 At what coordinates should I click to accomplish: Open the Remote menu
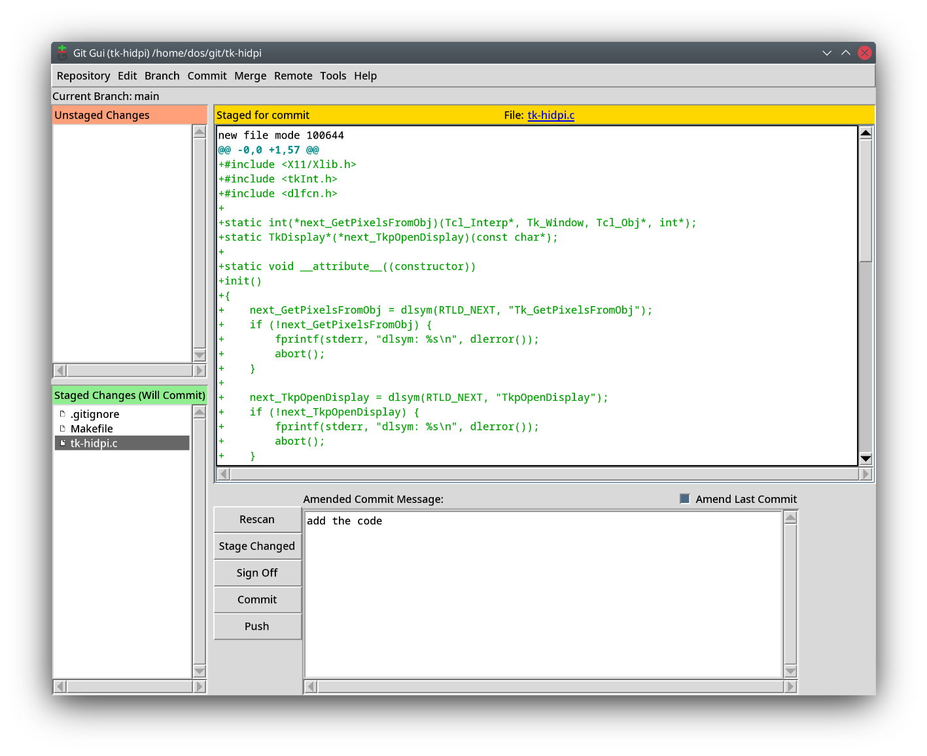coord(293,76)
